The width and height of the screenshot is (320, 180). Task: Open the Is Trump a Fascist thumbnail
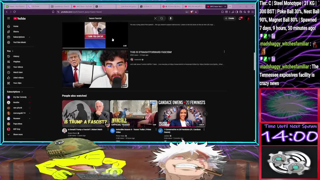pyautogui.click(x=86, y=113)
